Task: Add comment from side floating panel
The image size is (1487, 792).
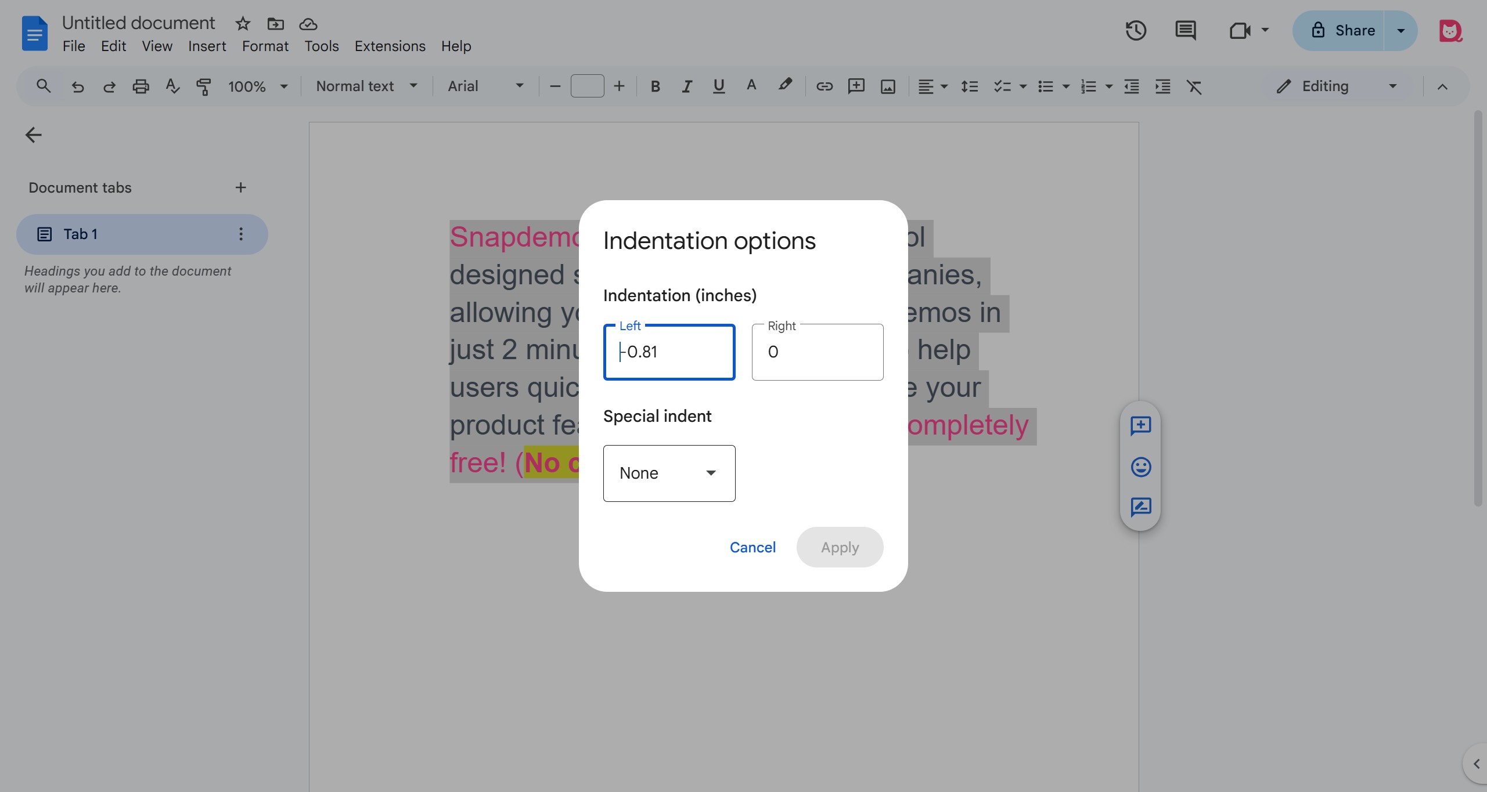Action: point(1140,426)
